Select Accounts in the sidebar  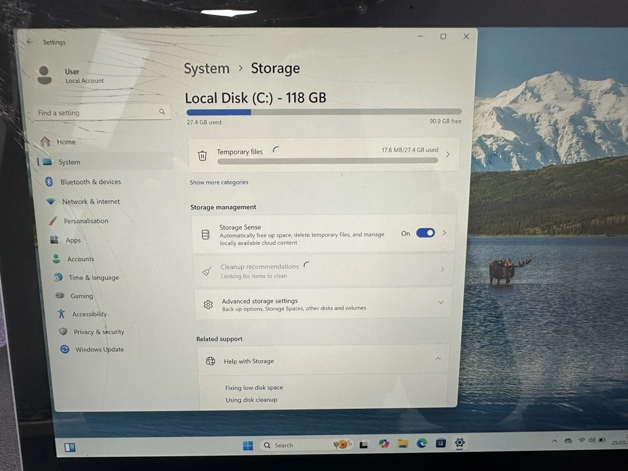tap(80, 259)
